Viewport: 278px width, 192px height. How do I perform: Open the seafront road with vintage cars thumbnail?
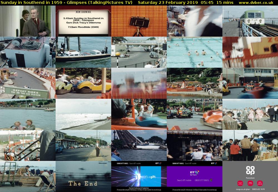pos(139,52)
